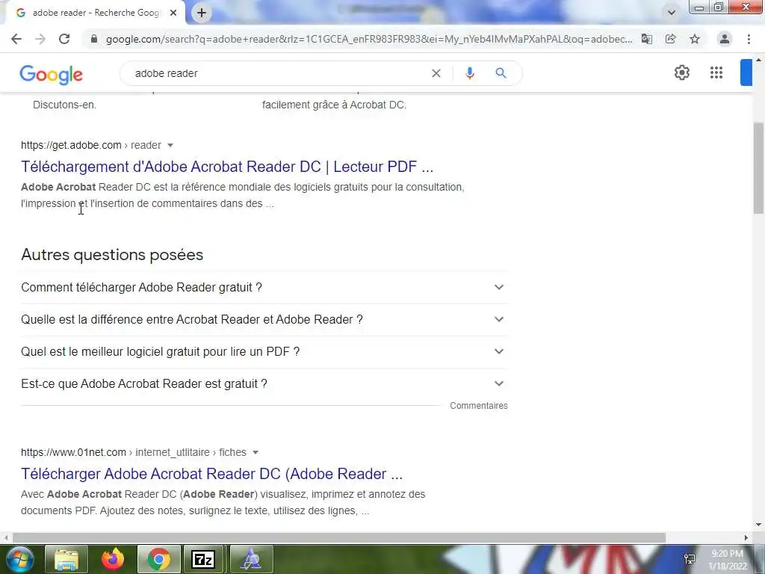Open the taskbar clock and date
The width and height of the screenshot is (765, 574).
pos(727,560)
